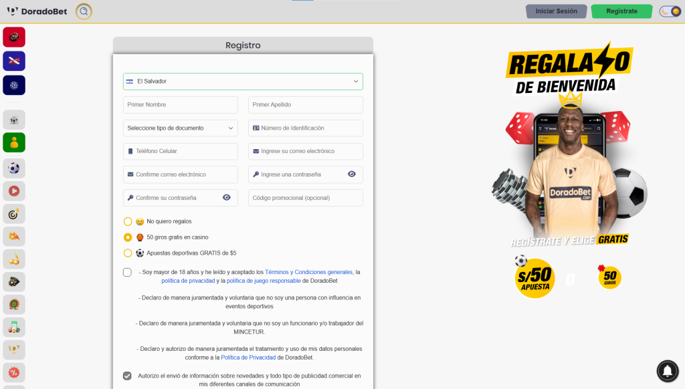Select No quiero regalos option
The width and height of the screenshot is (685, 389).
point(128,221)
